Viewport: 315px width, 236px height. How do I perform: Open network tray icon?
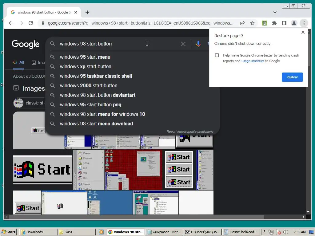pyautogui.click(x=271, y=232)
